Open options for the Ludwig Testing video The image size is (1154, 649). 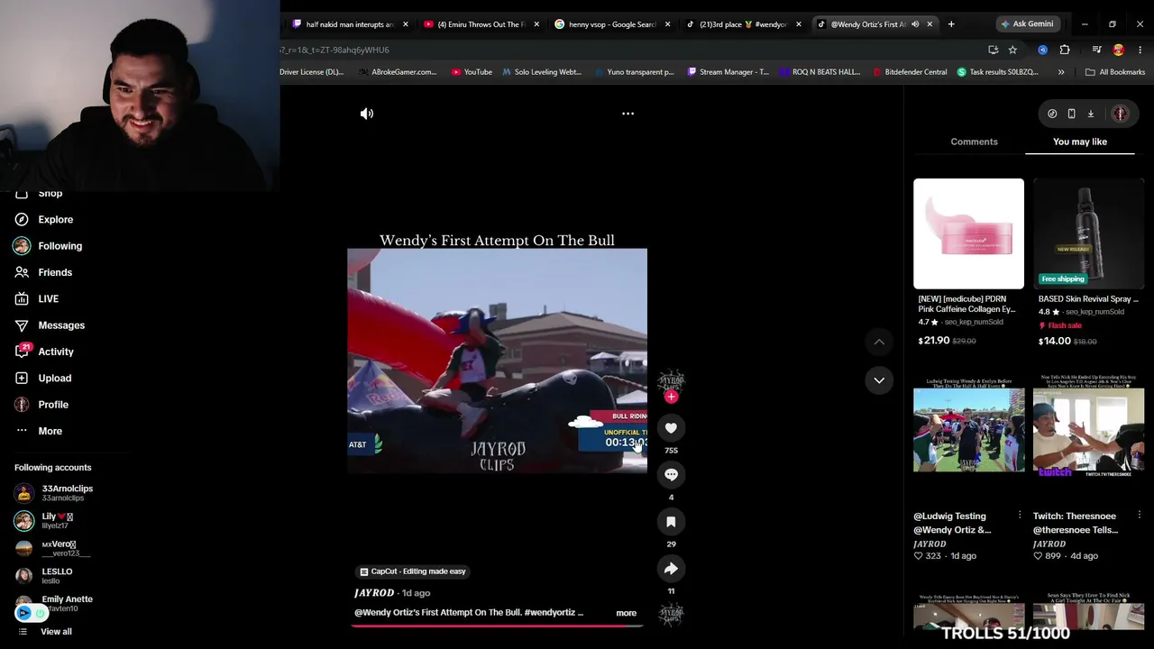tap(1020, 516)
